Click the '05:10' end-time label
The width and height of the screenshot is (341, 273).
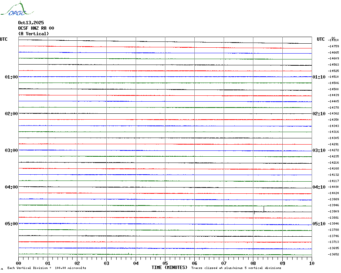coord(319,224)
